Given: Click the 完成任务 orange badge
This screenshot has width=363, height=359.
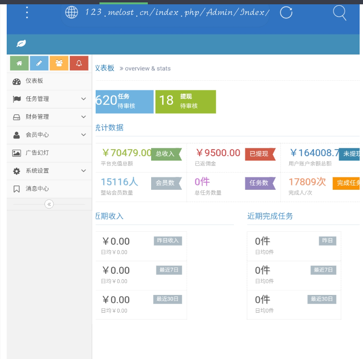Looking at the screenshot, I should pos(346,183).
